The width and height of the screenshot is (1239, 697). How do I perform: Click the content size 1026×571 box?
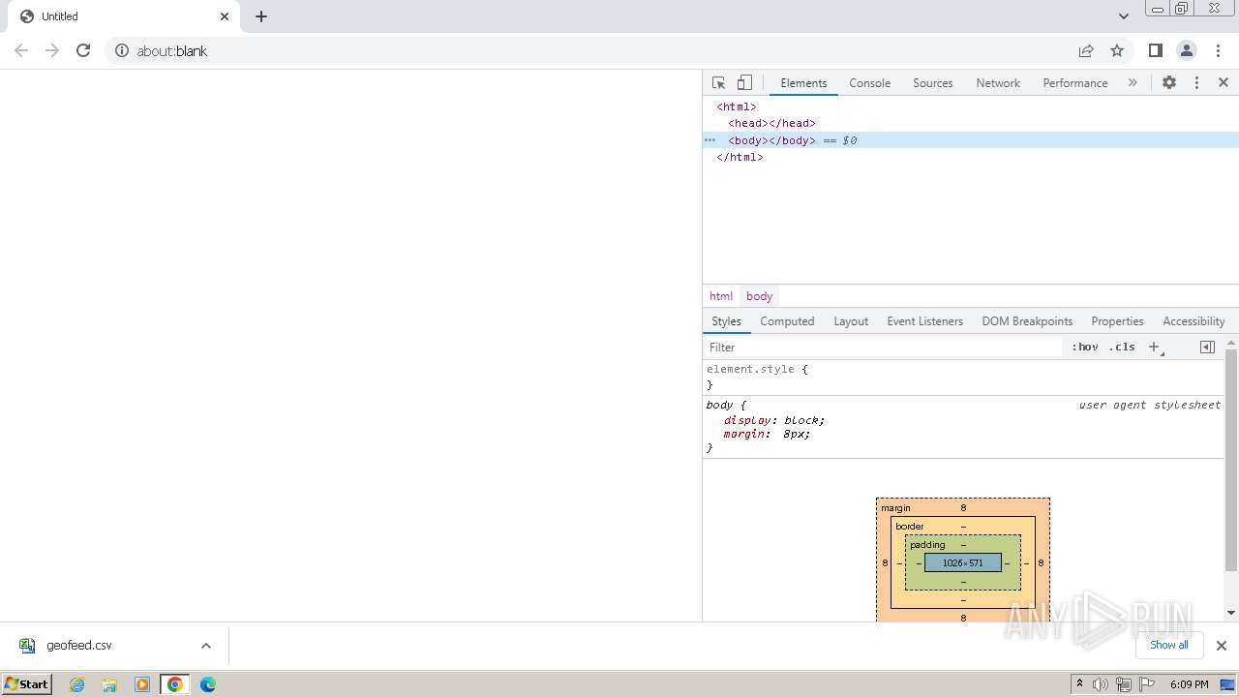(x=962, y=562)
